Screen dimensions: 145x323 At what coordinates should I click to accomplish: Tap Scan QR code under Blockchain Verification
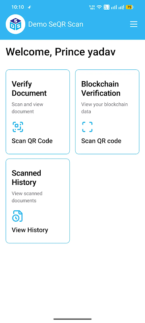[101, 141]
